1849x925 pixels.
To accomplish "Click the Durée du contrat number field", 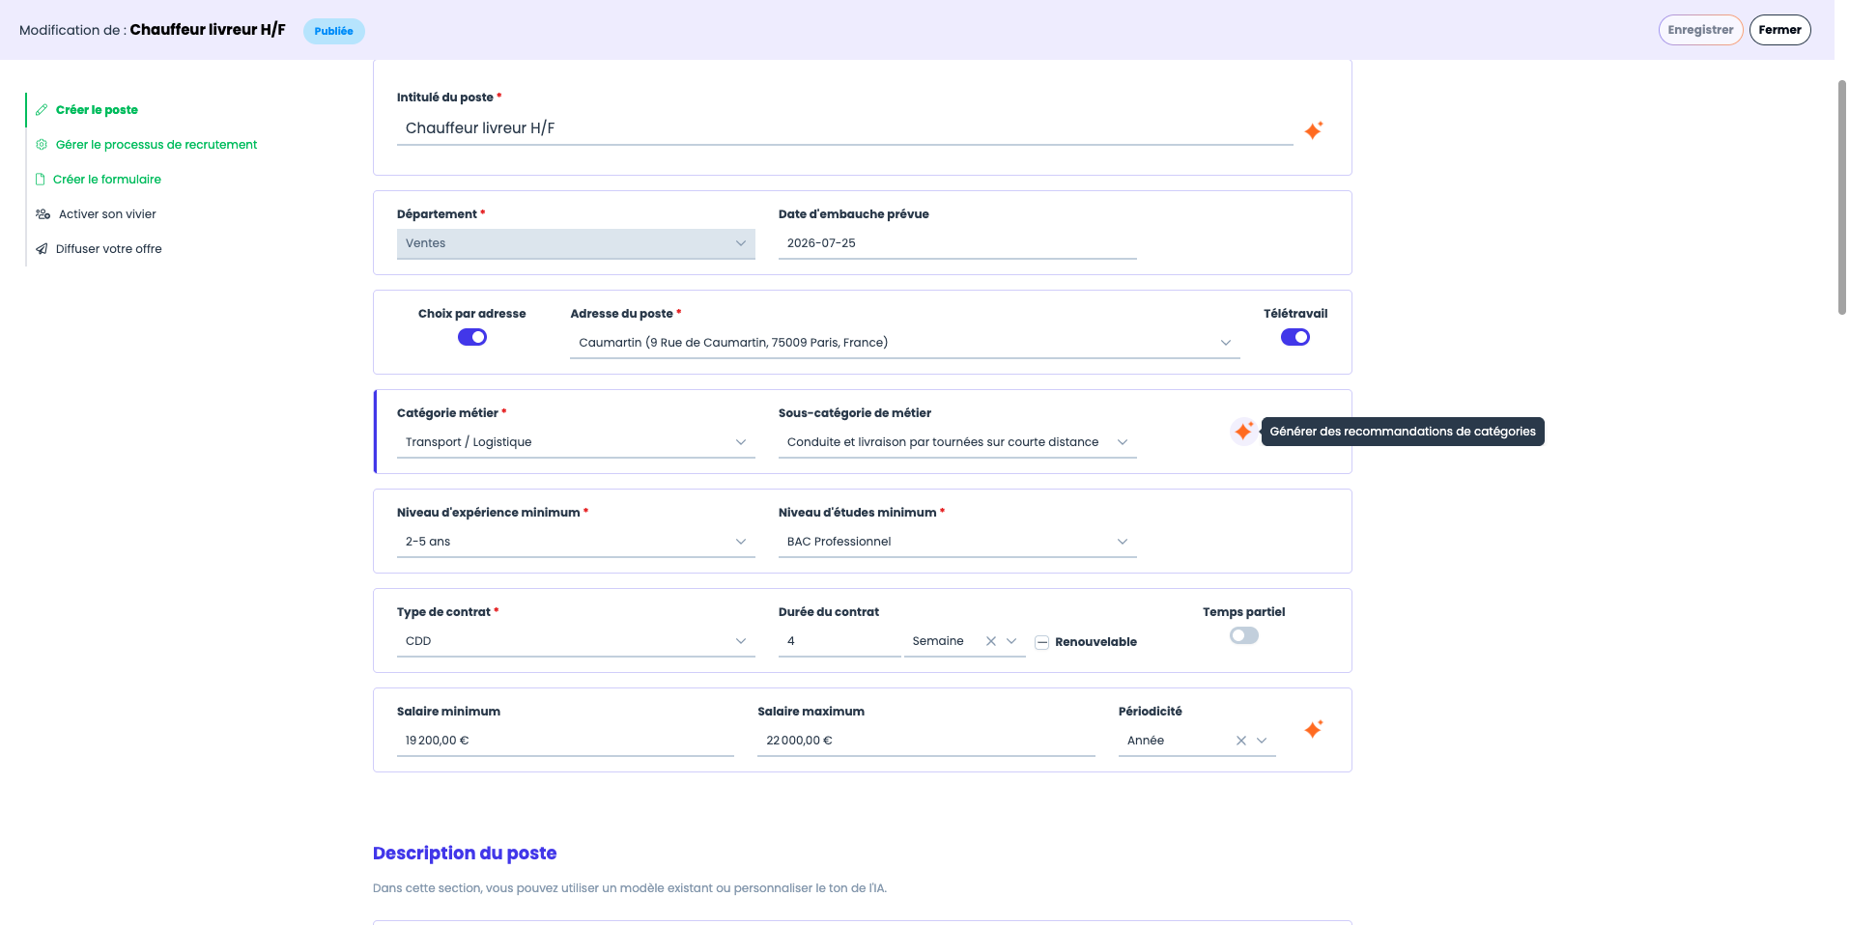I will tap(839, 641).
